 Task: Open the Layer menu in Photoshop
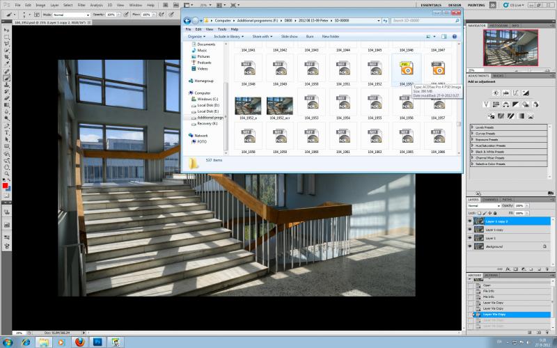click(54, 6)
